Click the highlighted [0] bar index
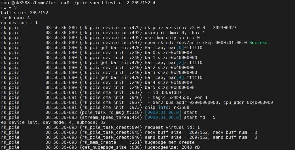The image size is (295, 150). pyautogui.click(x=180, y=47)
